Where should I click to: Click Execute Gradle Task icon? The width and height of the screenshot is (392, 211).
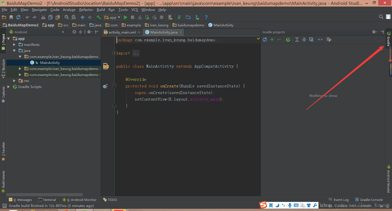[288, 40]
